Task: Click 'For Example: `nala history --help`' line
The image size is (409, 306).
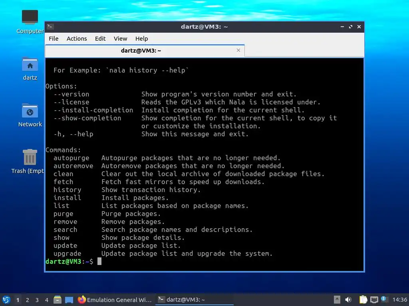Action: pos(121,70)
